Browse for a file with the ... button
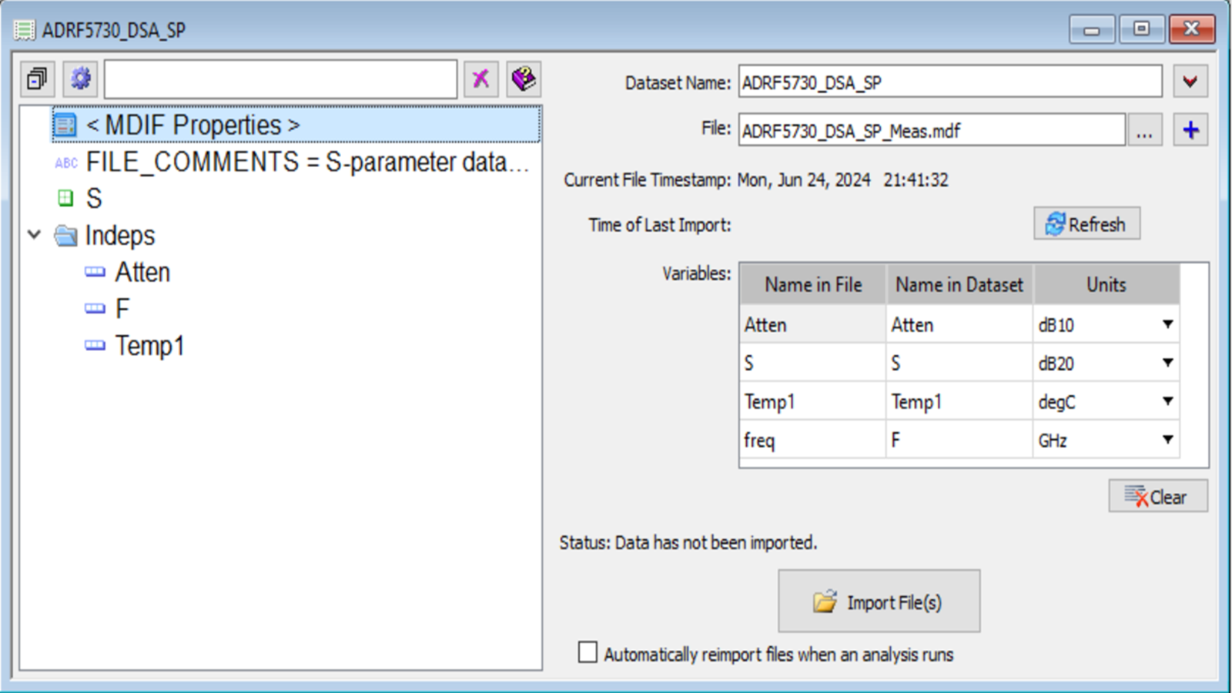1232x693 pixels. (x=1145, y=130)
